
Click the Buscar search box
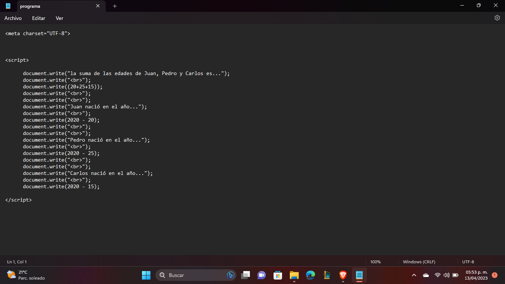click(x=196, y=275)
